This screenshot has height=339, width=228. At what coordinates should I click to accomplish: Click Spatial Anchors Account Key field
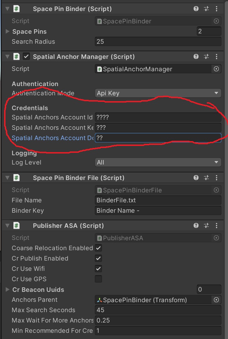click(x=158, y=128)
